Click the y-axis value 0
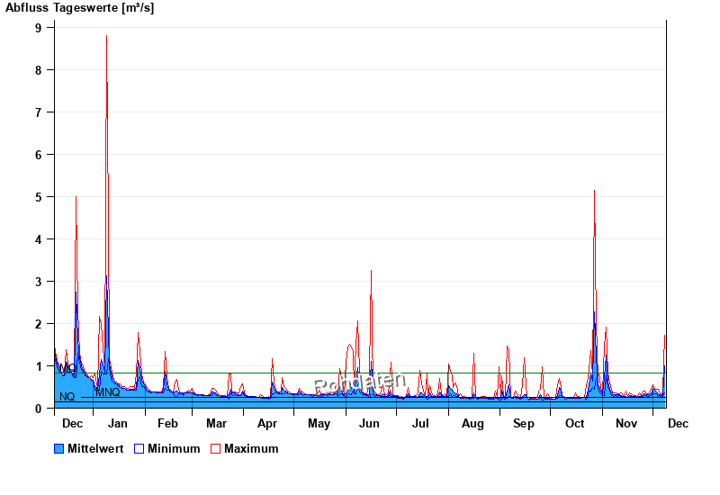Screen dimensions: 720x495 pyautogui.click(x=39, y=409)
